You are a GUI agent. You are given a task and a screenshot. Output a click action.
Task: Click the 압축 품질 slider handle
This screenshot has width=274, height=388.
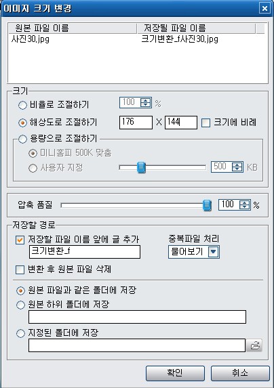(x=207, y=205)
